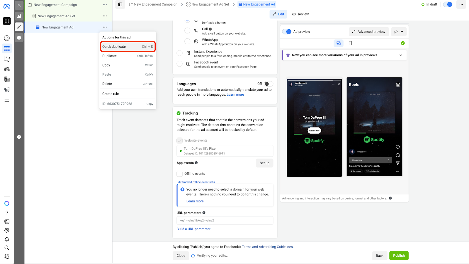Viewport: 469px width, 264px height.
Task: Choose Quick duplicate from the menu
Action: (128, 47)
